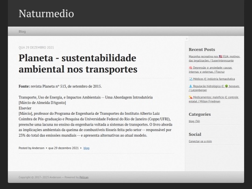Click the 'Social' sidebar heading
This screenshot has height=189, width=252.
coord(195,134)
